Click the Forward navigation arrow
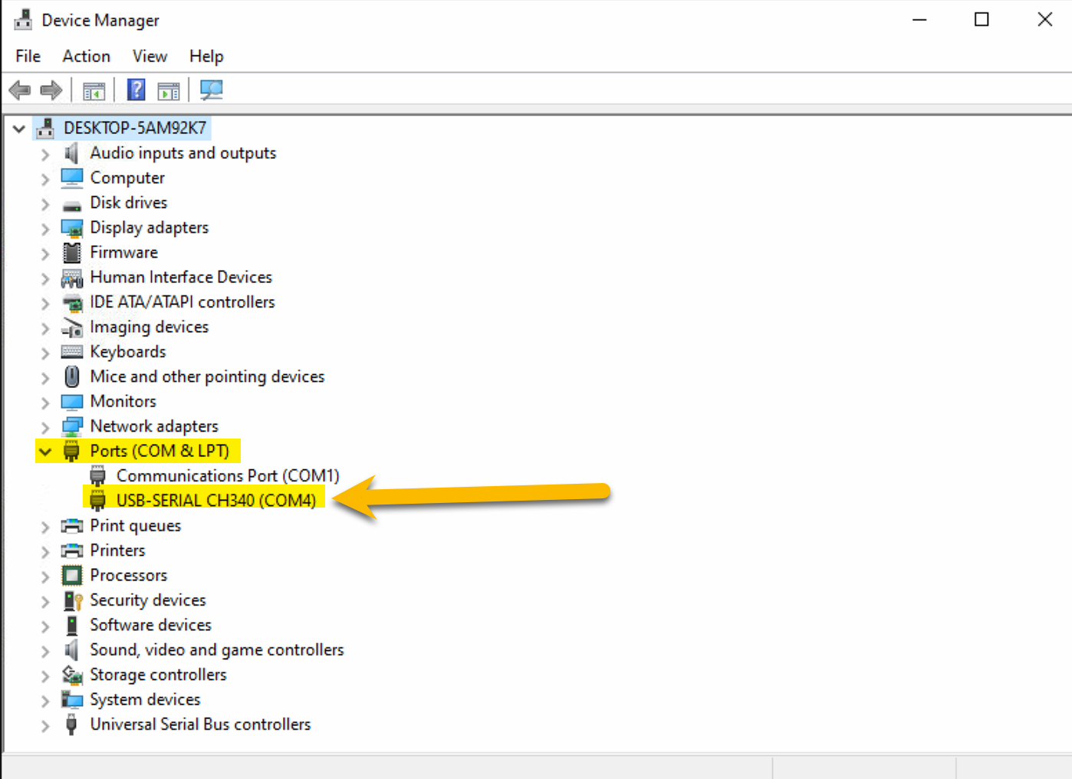The width and height of the screenshot is (1072, 779). click(51, 90)
